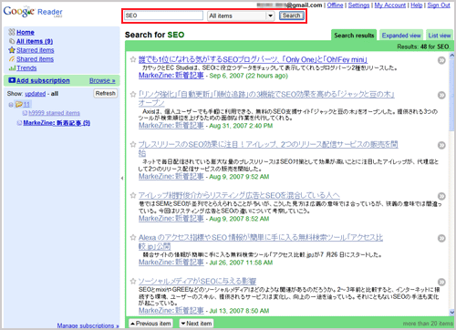The height and width of the screenshot is (330, 456).
Task: Click the updated filter link
Action: pos(36,94)
